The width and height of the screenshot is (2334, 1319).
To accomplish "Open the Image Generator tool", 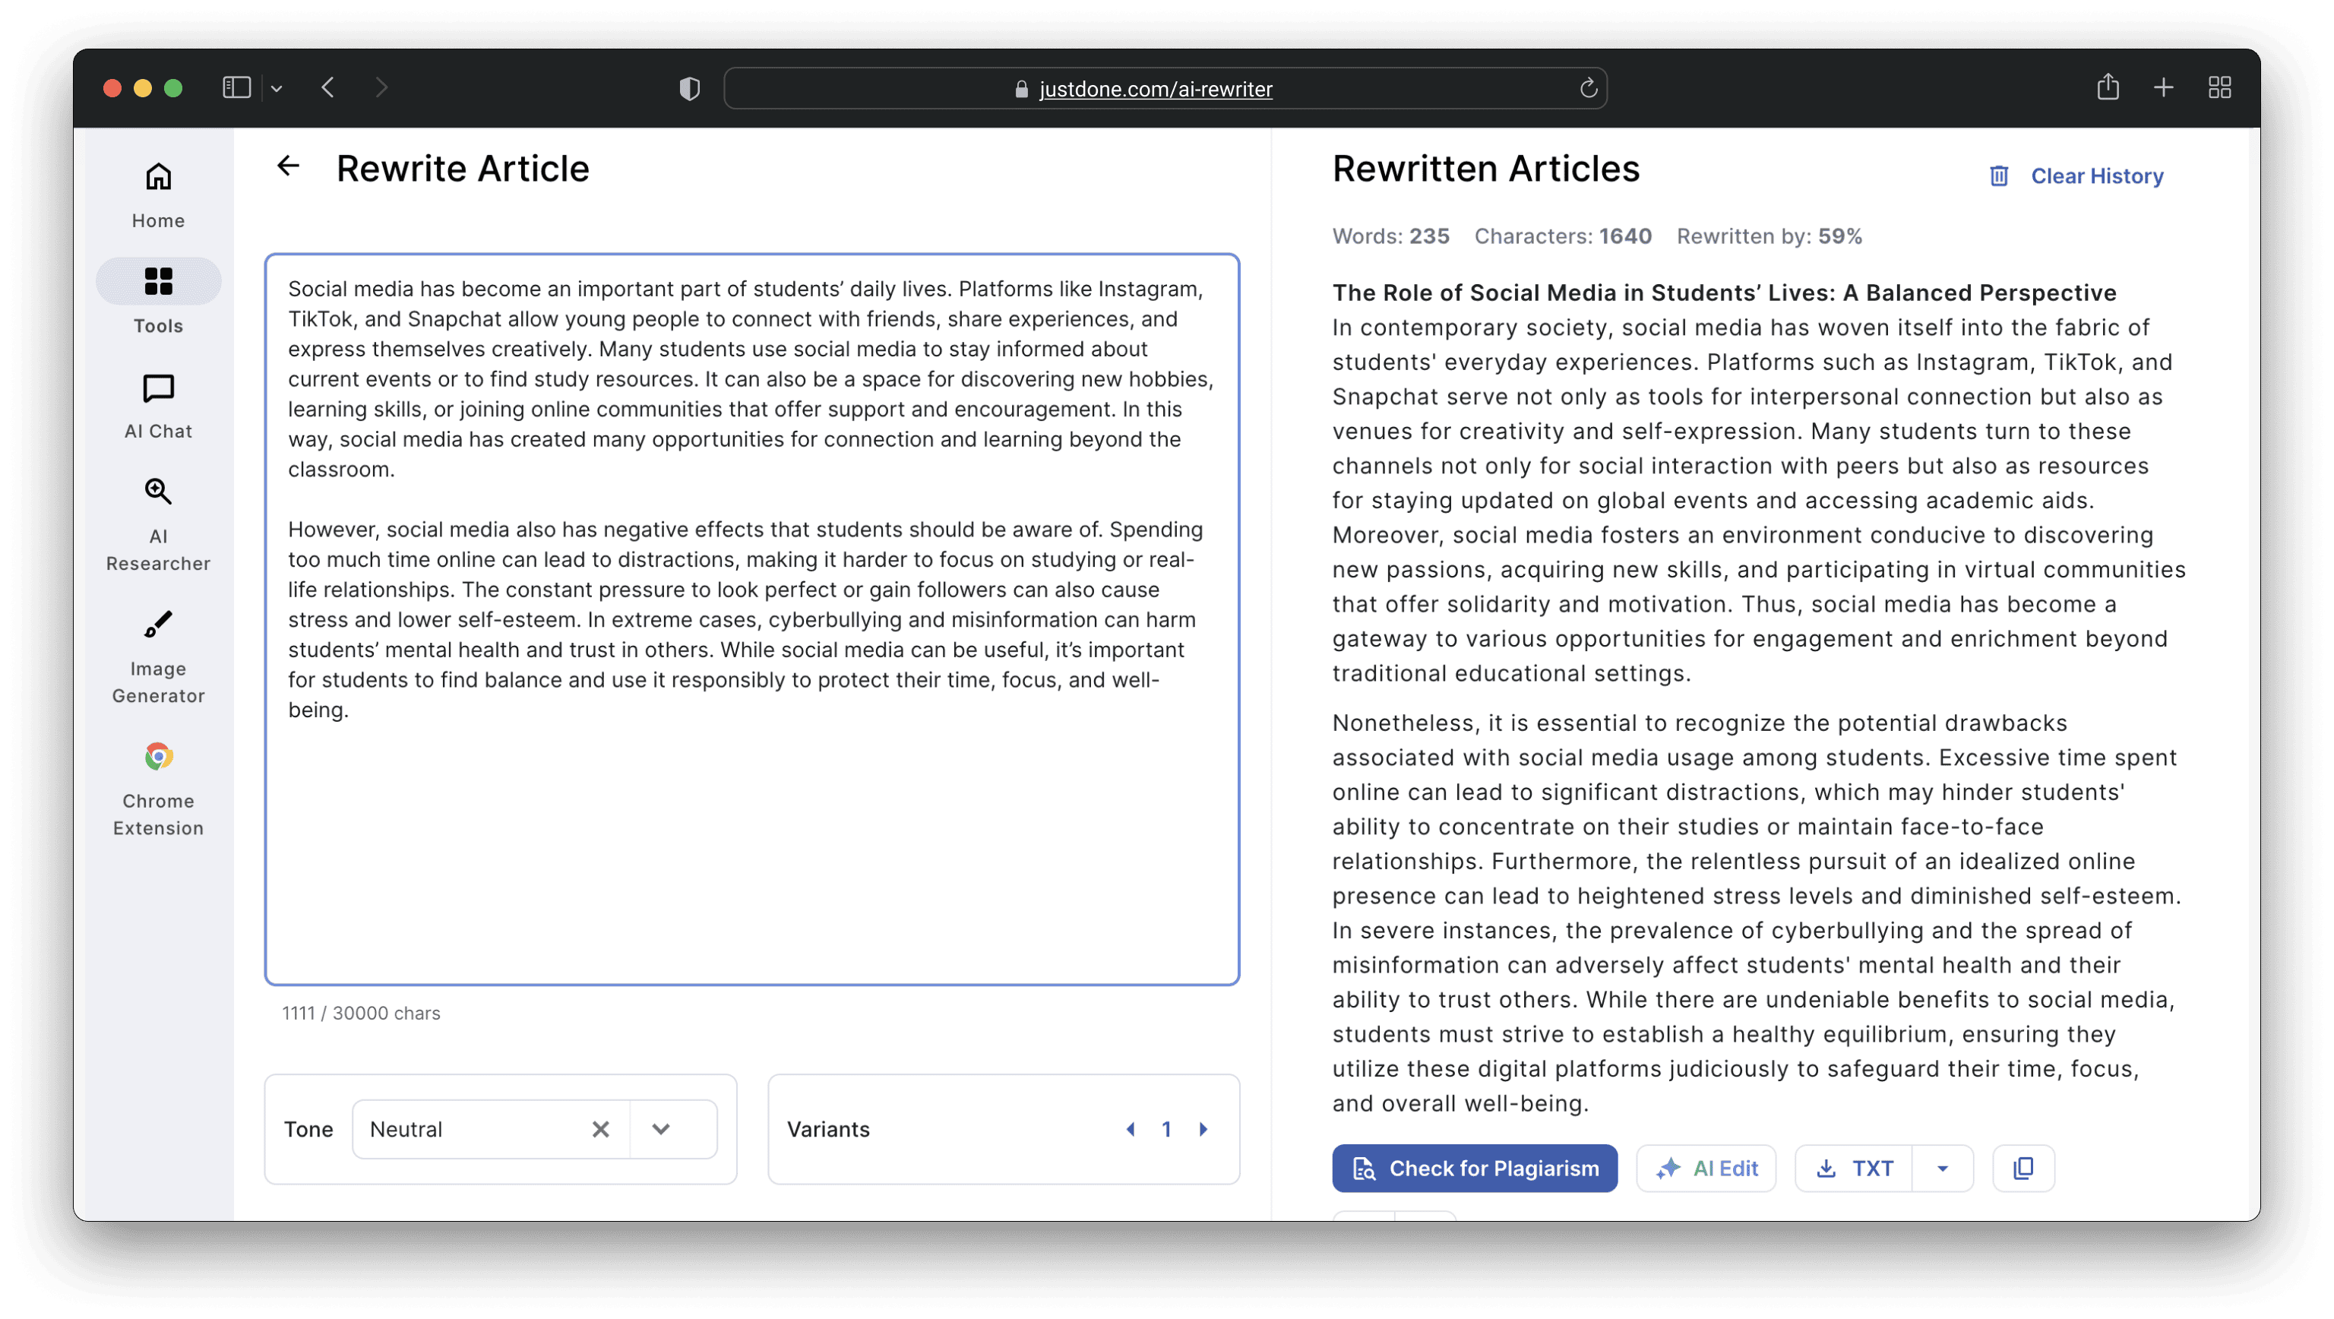I will click(x=159, y=625).
